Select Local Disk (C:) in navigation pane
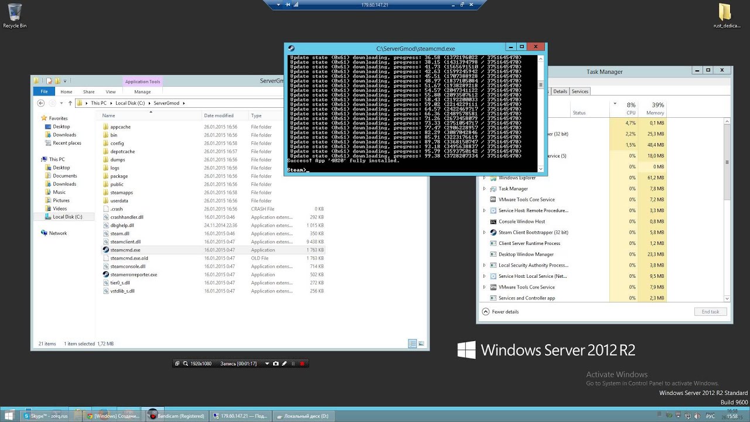Image resolution: width=750 pixels, height=422 pixels. pyautogui.click(x=67, y=217)
